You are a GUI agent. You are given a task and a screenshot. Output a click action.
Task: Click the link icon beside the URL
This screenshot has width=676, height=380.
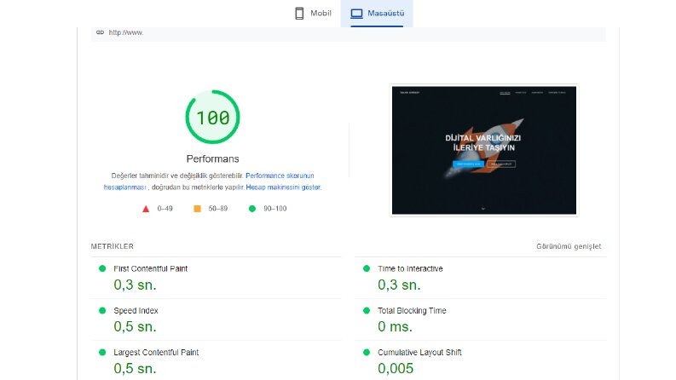pyautogui.click(x=100, y=32)
